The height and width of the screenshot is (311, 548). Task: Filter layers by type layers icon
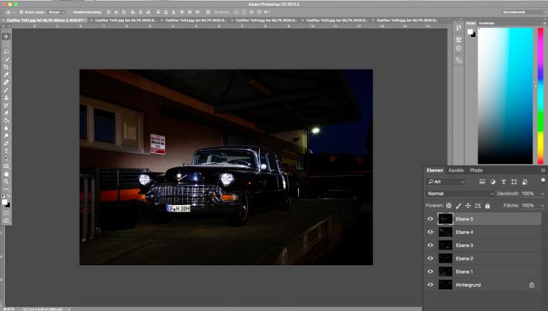pyautogui.click(x=504, y=181)
